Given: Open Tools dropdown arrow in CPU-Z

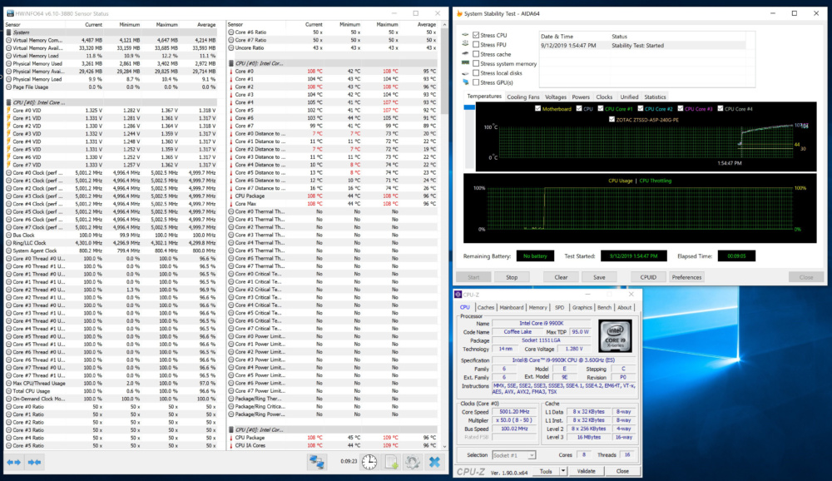Looking at the screenshot, I should [x=563, y=471].
